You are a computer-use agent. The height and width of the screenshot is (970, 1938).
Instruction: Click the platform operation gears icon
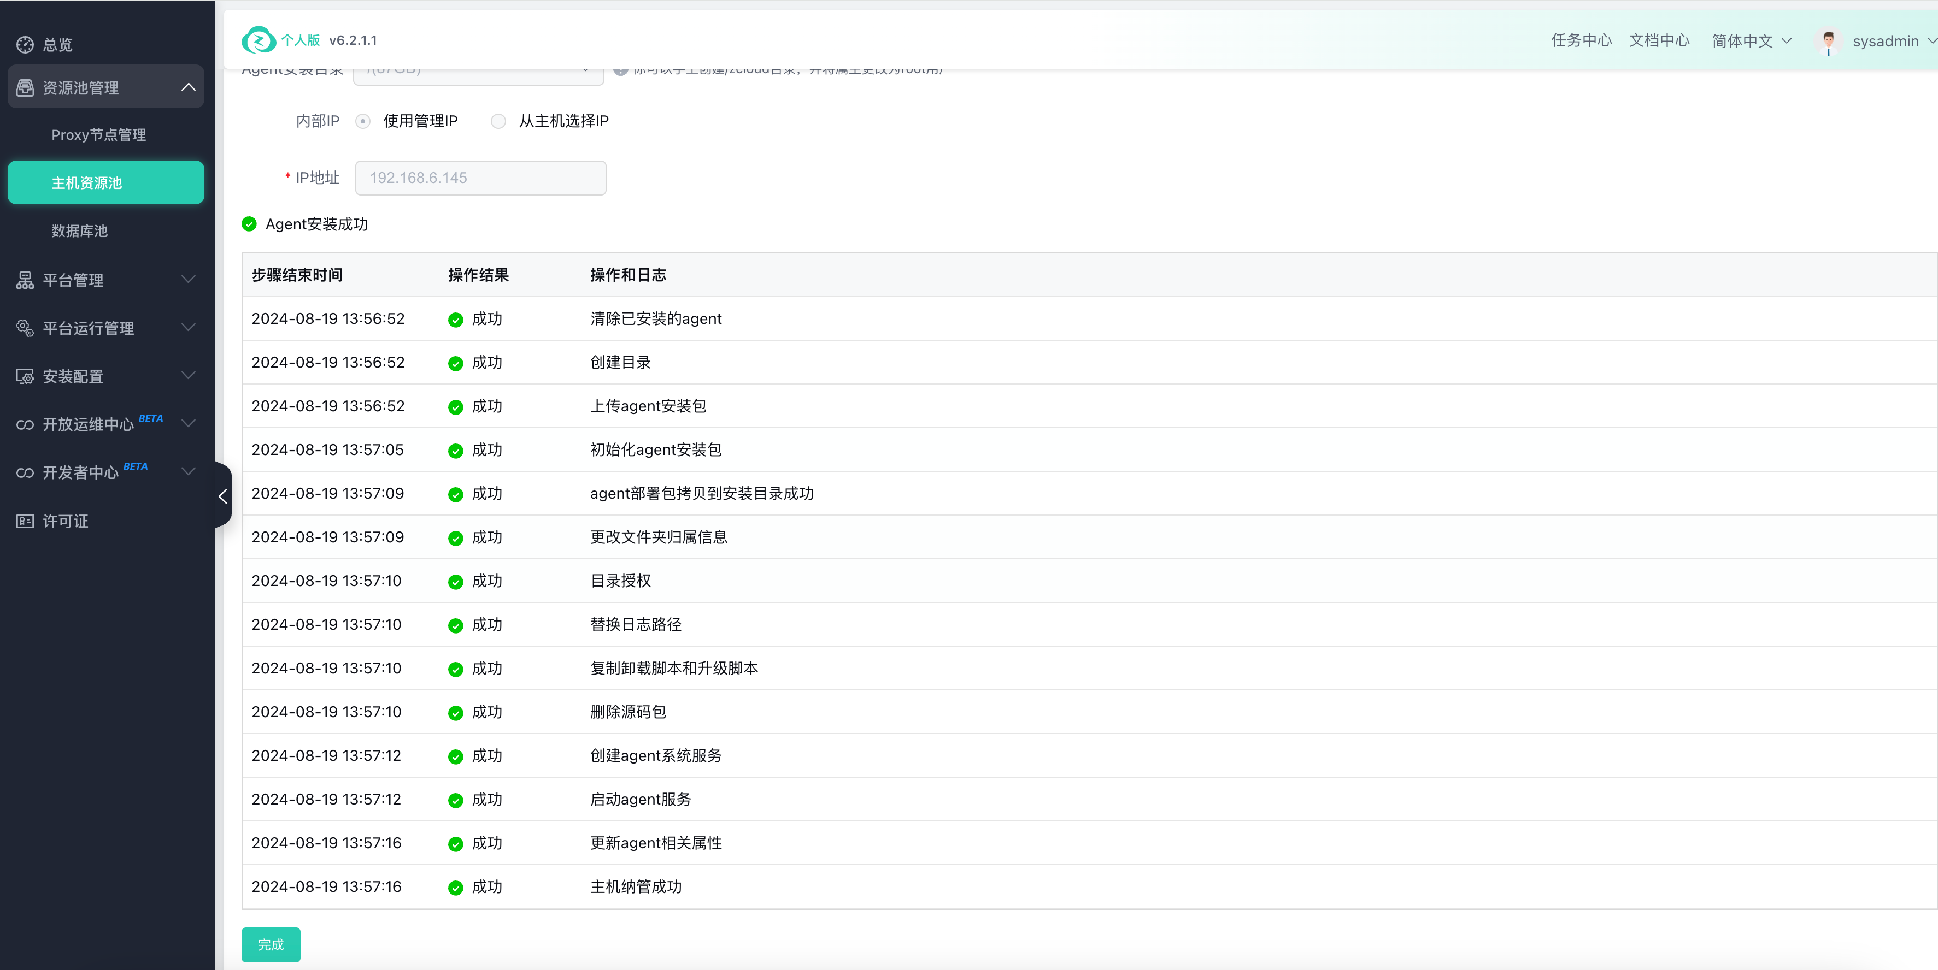point(25,329)
